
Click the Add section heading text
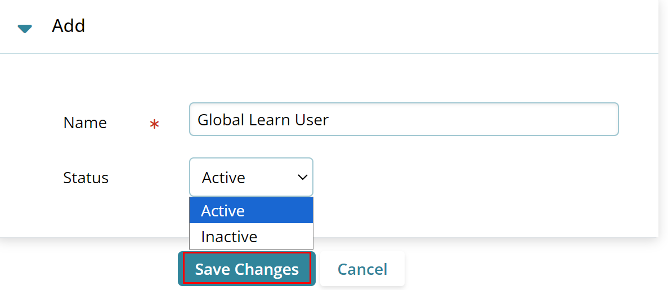tap(69, 26)
